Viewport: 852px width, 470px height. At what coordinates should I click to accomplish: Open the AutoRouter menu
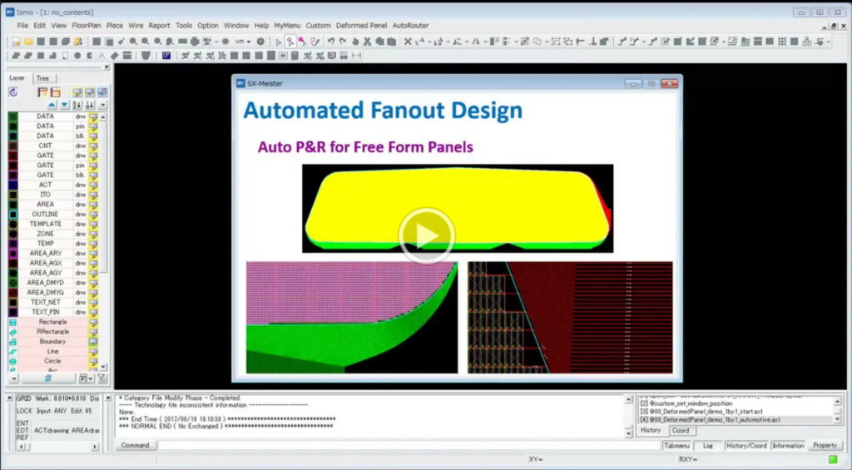coord(411,26)
